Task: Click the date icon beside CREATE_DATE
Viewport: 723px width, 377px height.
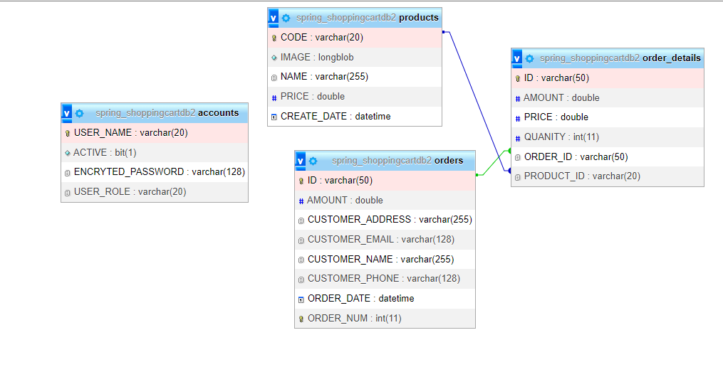Action: (x=274, y=117)
